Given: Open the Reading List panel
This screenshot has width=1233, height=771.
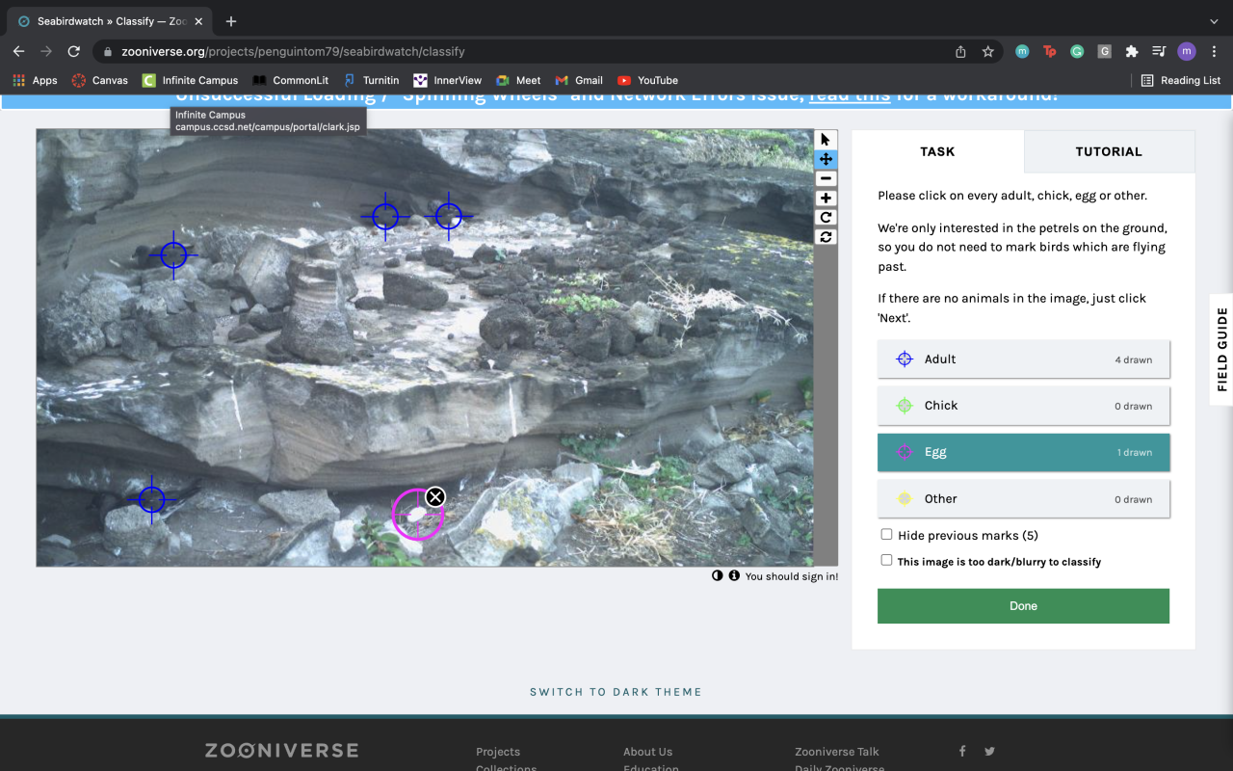Looking at the screenshot, I should point(1181,80).
